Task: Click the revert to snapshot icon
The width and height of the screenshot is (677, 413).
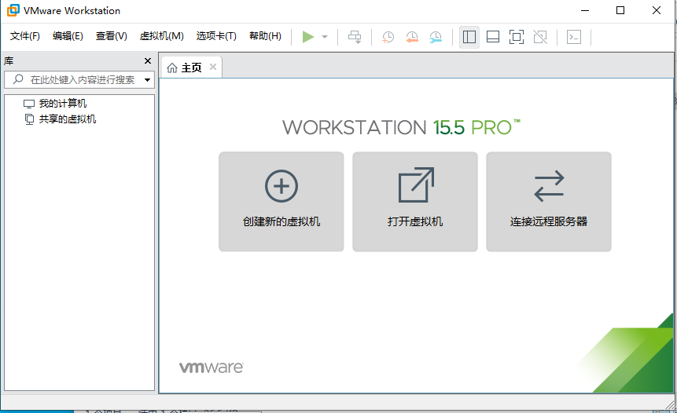Action: click(412, 37)
